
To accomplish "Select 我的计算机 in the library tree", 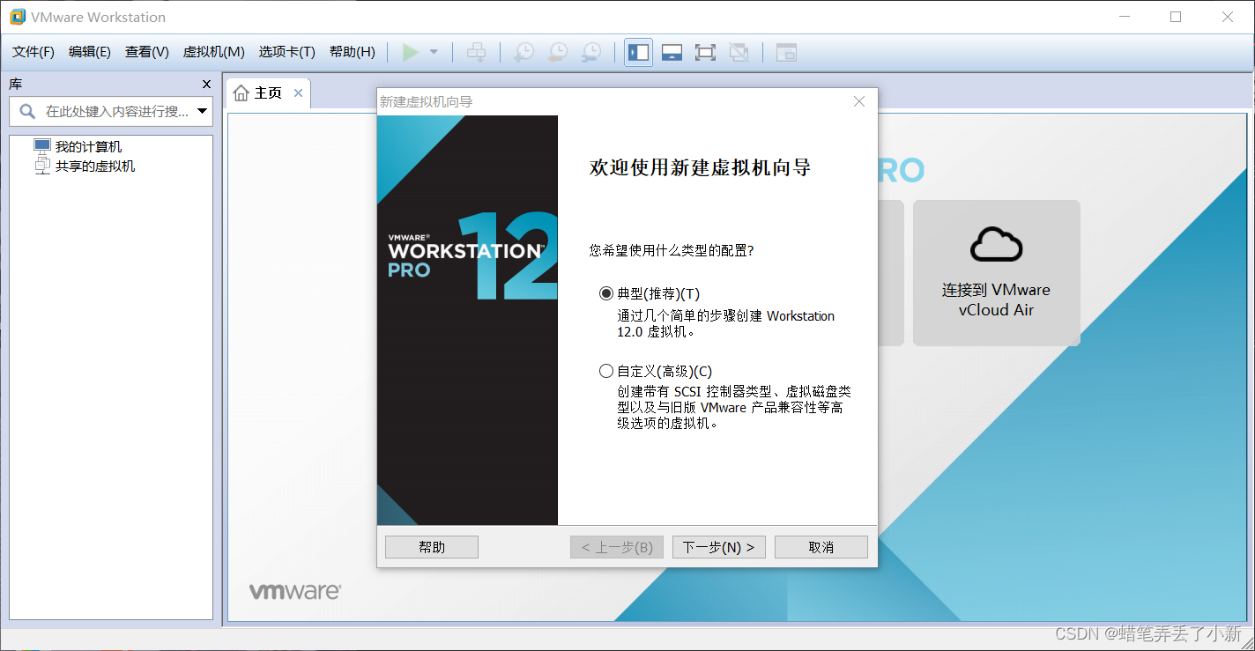I will pyautogui.click(x=88, y=146).
